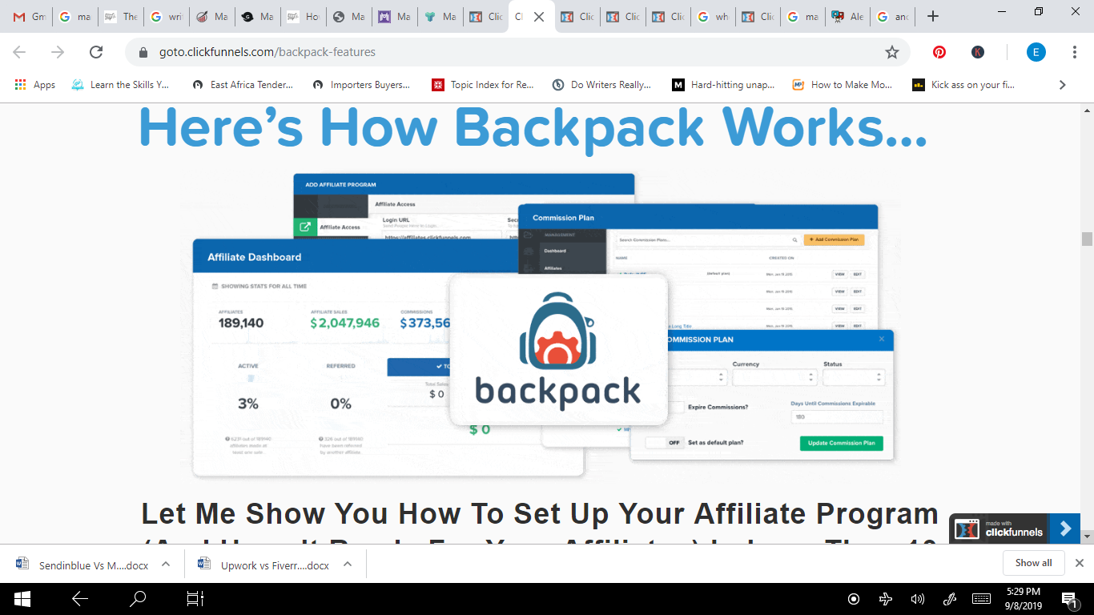Open the Chrome three-dot menu
1094x615 pixels.
(1075, 52)
